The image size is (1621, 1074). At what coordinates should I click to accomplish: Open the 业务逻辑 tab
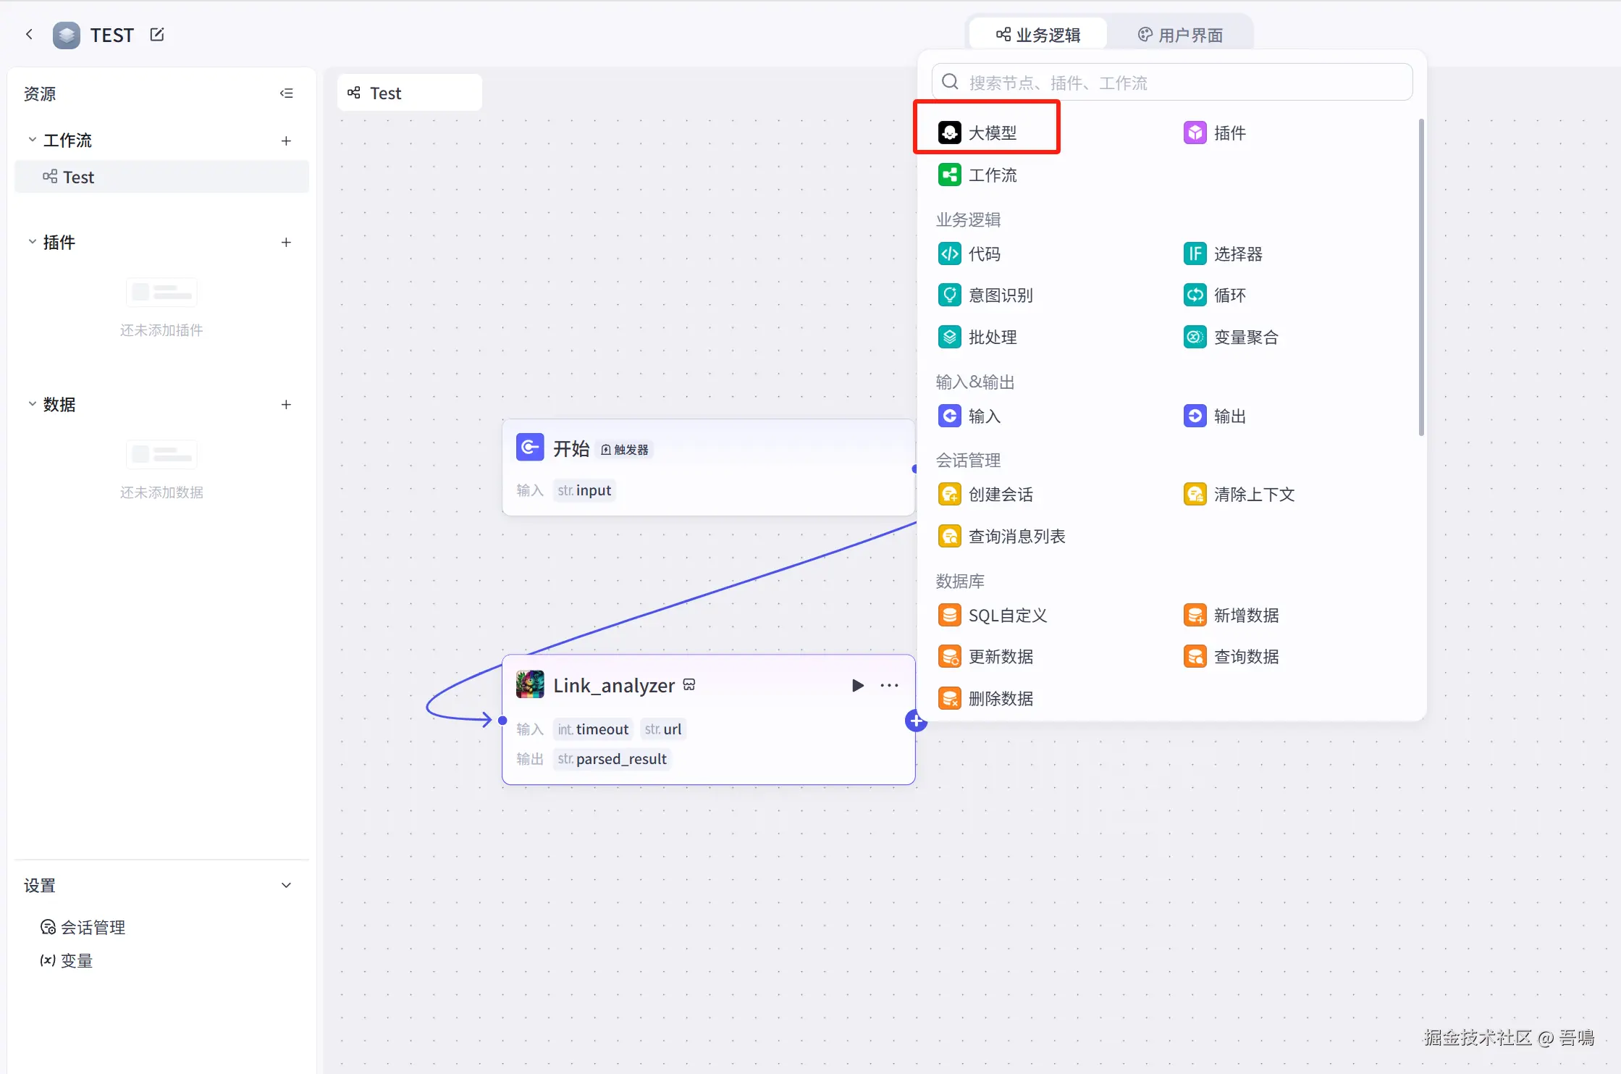click(1038, 35)
